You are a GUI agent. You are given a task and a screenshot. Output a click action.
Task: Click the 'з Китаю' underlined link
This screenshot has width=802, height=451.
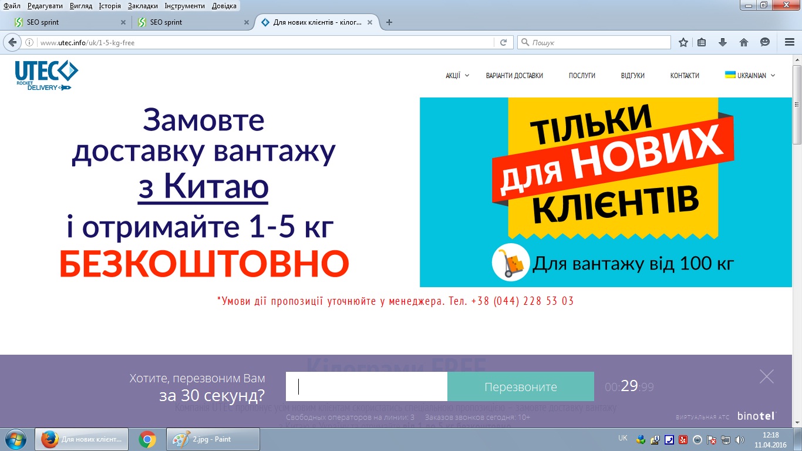click(x=203, y=187)
